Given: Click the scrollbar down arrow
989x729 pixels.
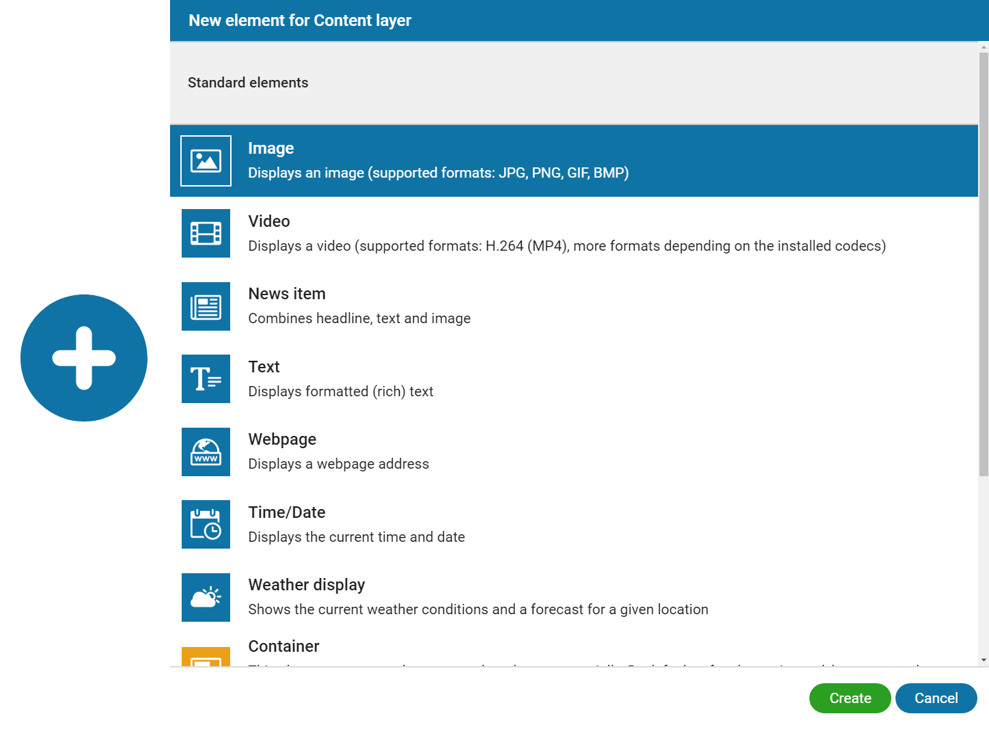Looking at the screenshot, I should click(x=984, y=660).
